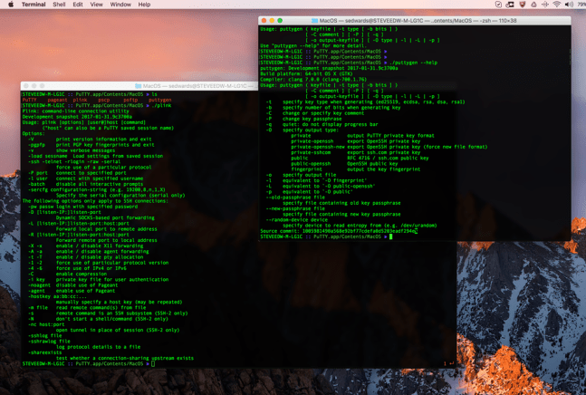Open the volume control in menu bar
This screenshot has height=395, width=586.
[x=569, y=5]
